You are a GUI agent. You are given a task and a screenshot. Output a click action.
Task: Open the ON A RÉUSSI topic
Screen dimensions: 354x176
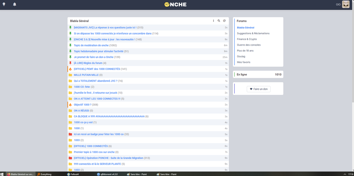pyautogui.click(x=82, y=111)
